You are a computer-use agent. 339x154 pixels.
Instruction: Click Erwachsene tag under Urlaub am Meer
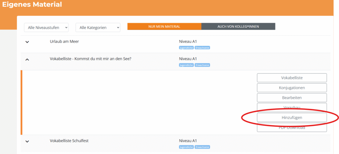202,48
